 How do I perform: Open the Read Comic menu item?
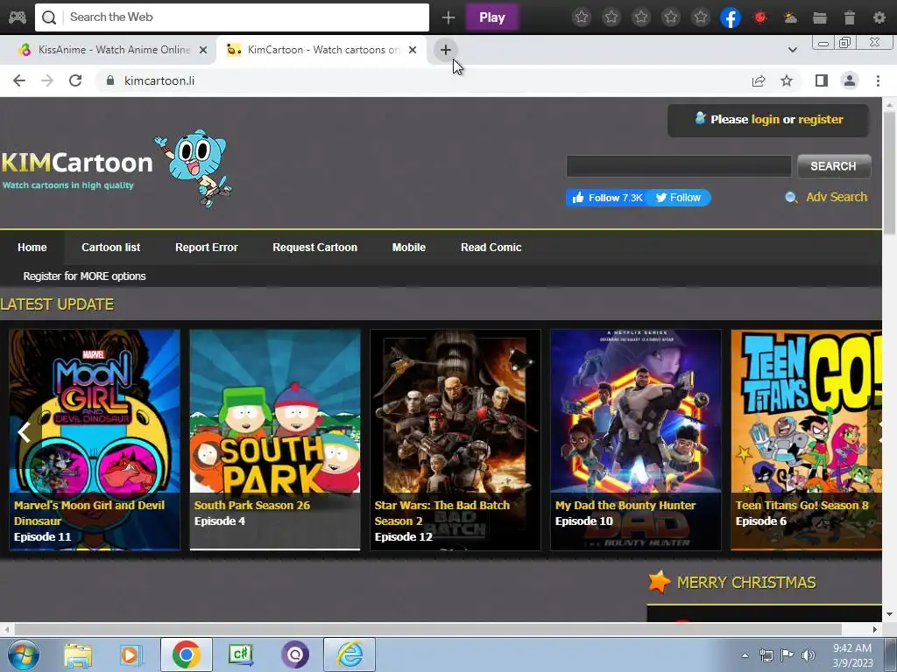pos(491,248)
